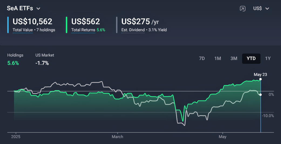Open the share portfolio arrow icon
Image resolution: width=281 pixels, height=144 pixels.
242,8
